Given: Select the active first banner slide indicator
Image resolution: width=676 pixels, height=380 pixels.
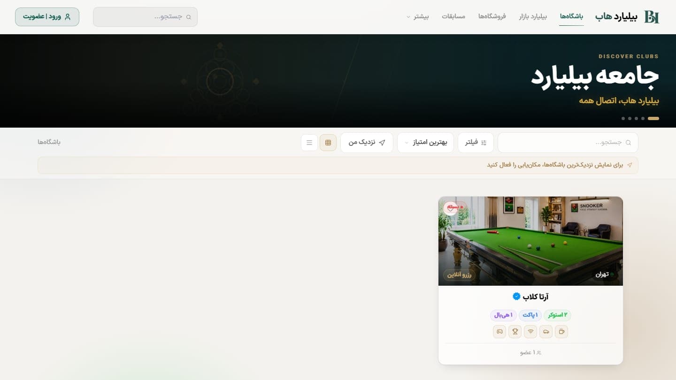Looking at the screenshot, I should 653,118.
